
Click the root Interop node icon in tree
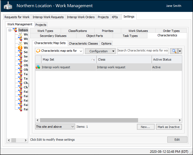coord(15,30)
